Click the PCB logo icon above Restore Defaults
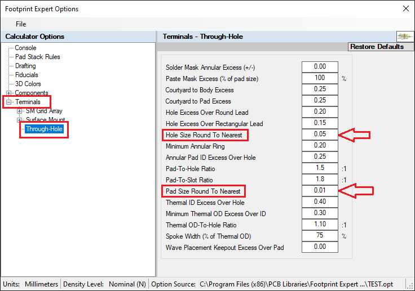The width and height of the screenshot is (415, 291). (405, 37)
